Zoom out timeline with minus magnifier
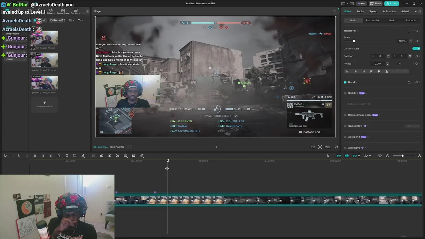Image resolution: width=425 pixels, height=239 pixels. pos(387,156)
